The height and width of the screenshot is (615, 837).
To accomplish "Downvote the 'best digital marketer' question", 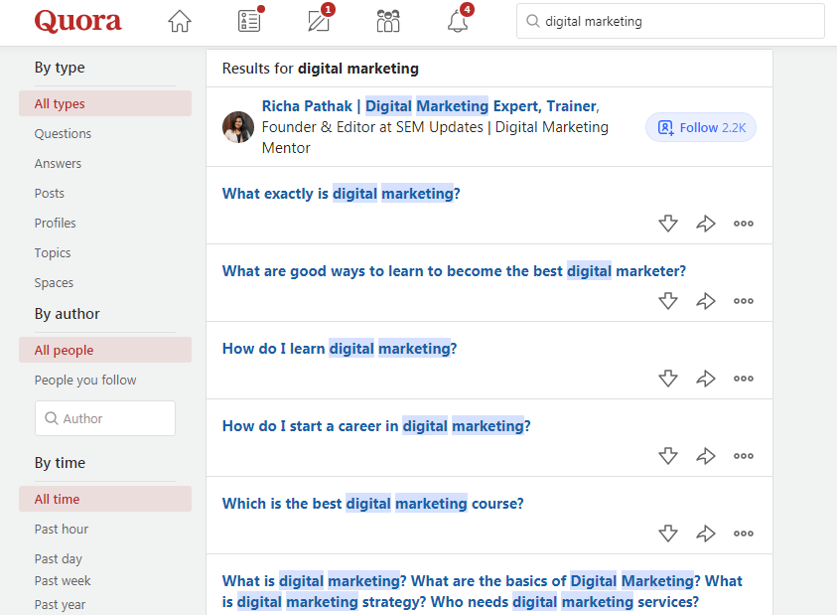I will [668, 301].
